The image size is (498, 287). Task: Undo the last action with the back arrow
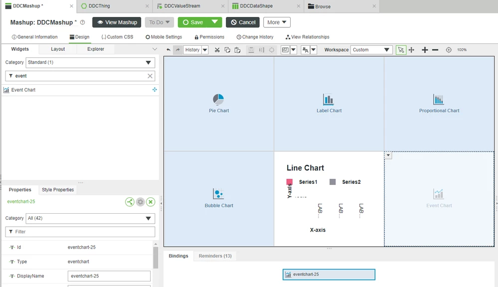(x=168, y=50)
